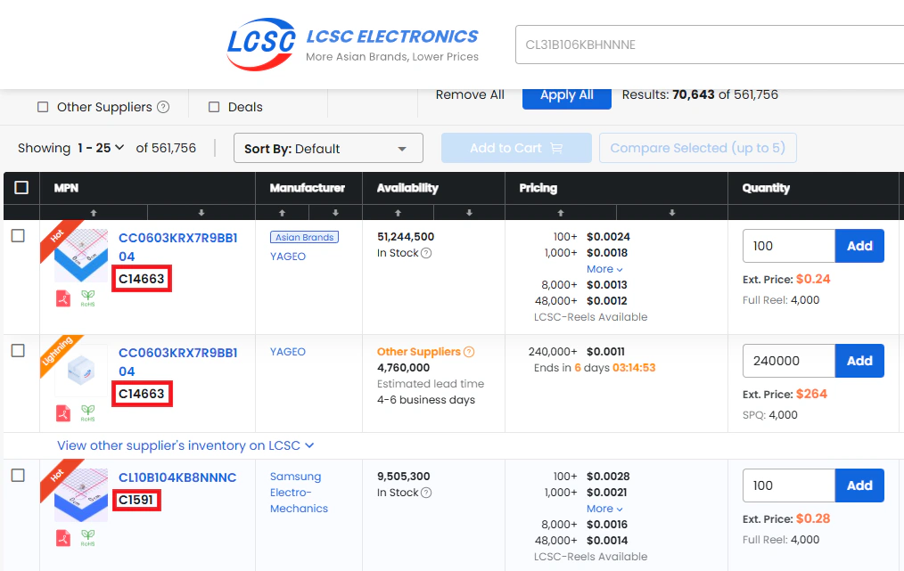Open PDF datasheet for CL10B104KB8NNNC

[x=63, y=538]
